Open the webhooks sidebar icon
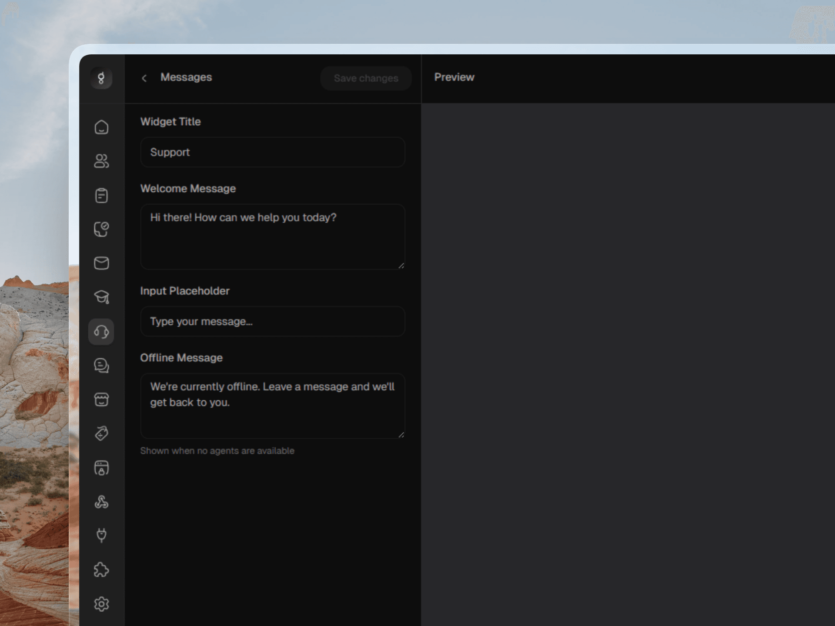Image resolution: width=835 pixels, height=626 pixels. coord(101,502)
